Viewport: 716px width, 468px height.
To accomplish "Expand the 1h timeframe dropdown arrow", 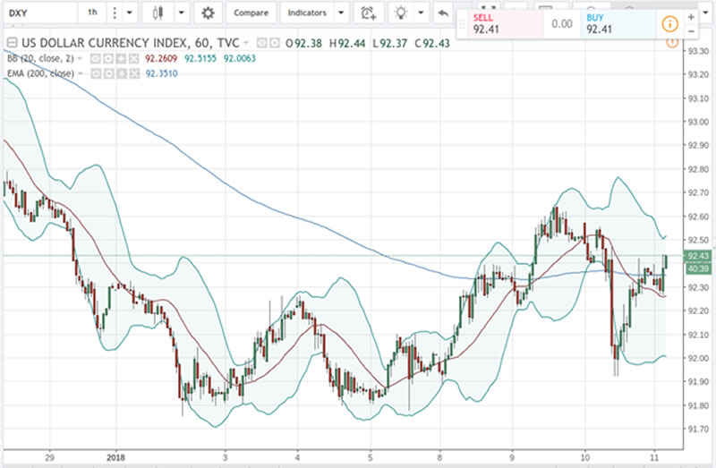I will (130, 13).
